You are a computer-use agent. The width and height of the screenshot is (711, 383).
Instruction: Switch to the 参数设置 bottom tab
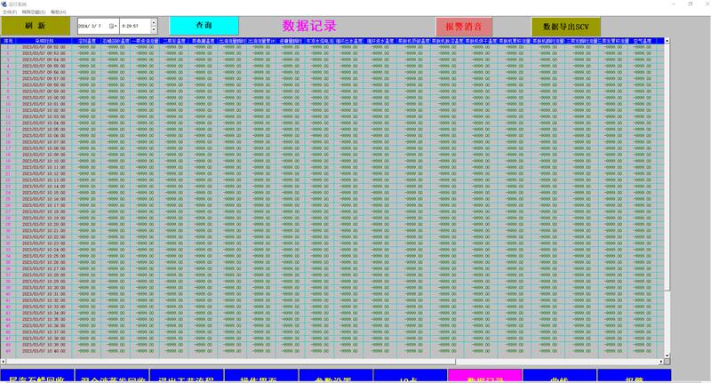tap(336, 376)
